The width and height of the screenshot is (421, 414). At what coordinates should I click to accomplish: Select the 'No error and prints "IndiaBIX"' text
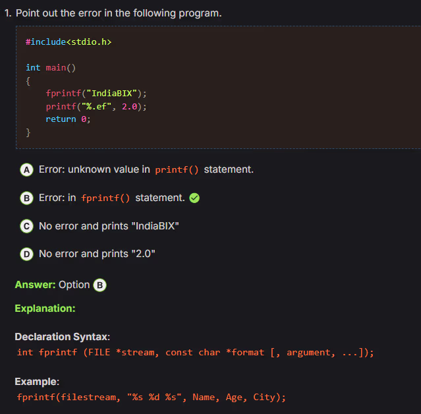coord(109,226)
